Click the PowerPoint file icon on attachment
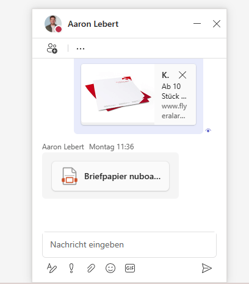 (70, 176)
